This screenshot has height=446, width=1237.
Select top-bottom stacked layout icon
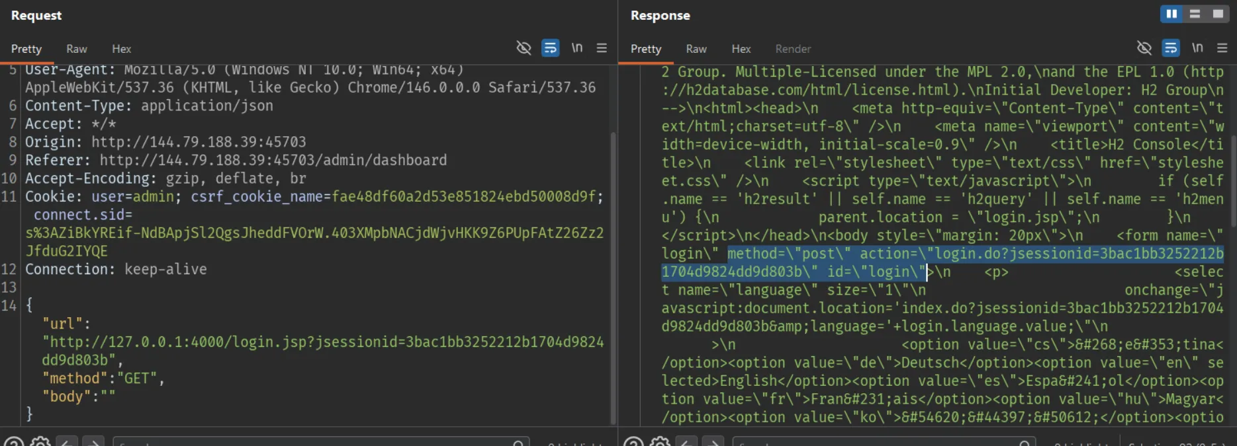coord(1195,14)
